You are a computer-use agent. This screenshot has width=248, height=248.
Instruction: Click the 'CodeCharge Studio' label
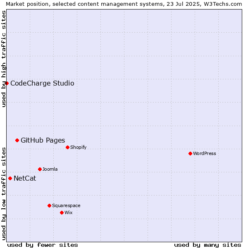(42, 83)
